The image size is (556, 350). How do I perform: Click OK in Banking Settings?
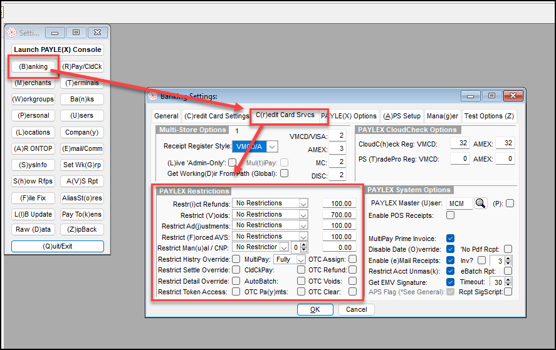(315, 309)
